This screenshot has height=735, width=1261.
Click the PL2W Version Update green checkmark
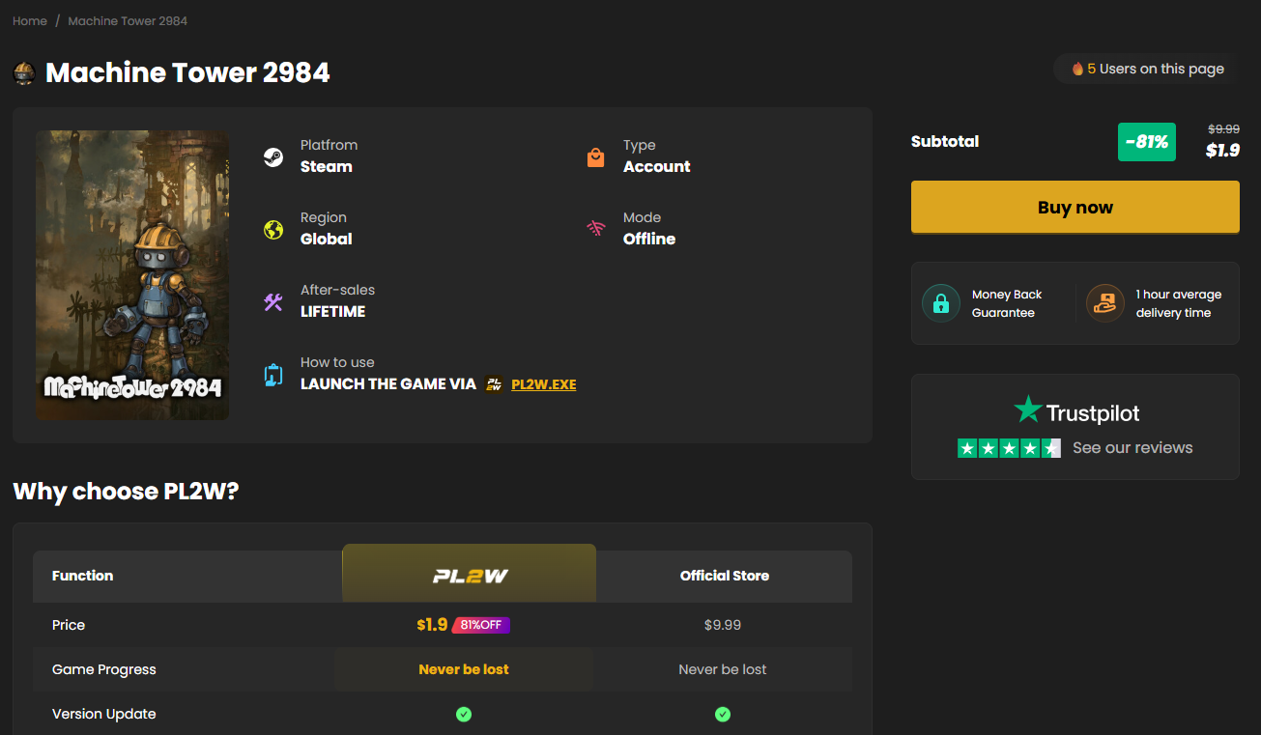click(464, 715)
